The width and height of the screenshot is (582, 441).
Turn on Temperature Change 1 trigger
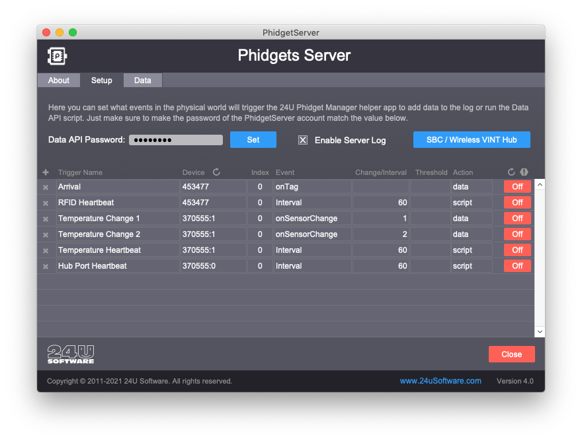pyautogui.click(x=517, y=219)
